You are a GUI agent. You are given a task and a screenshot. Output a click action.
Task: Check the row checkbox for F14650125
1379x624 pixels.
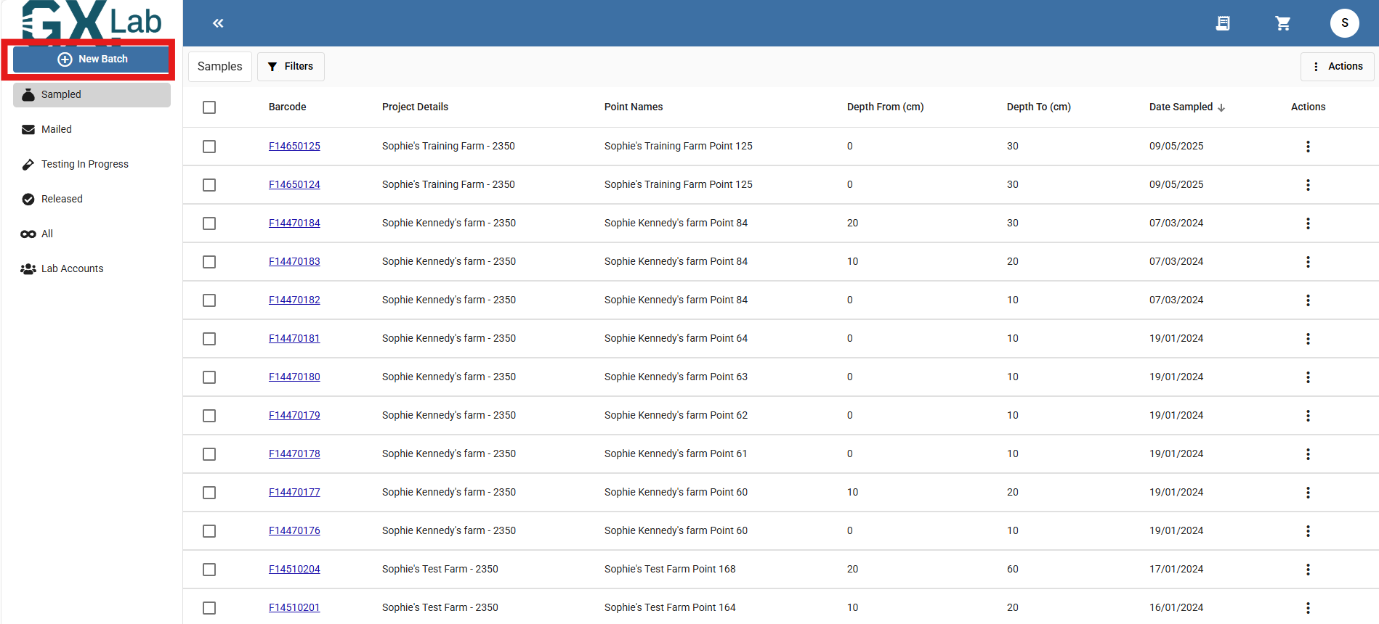click(x=209, y=147)
